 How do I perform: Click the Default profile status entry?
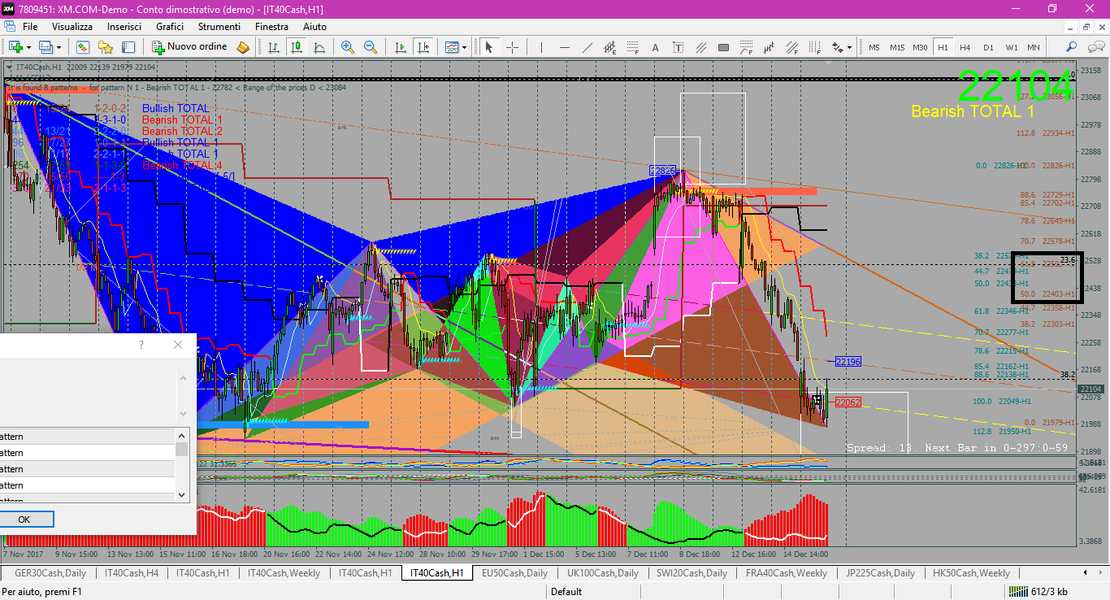point(566,592)
